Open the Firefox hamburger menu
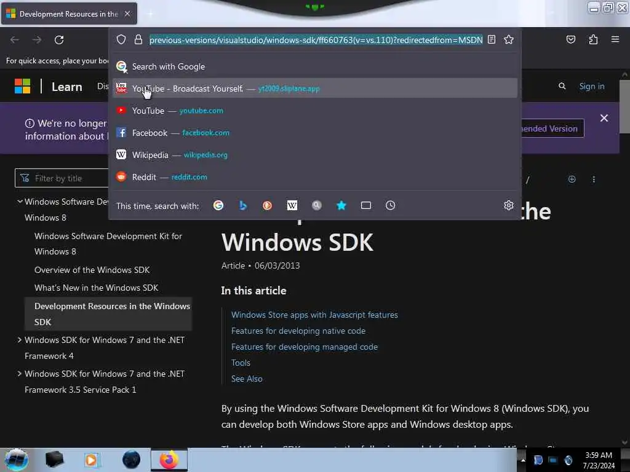630x472 pixels. (x=615, y=39)
